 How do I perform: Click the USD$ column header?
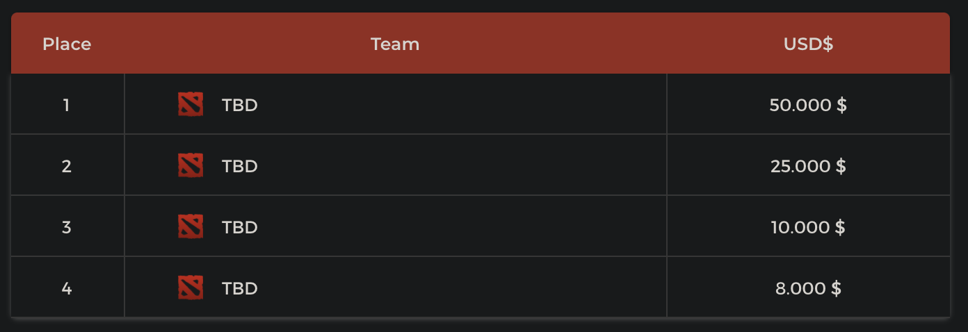tap(808, 44)
